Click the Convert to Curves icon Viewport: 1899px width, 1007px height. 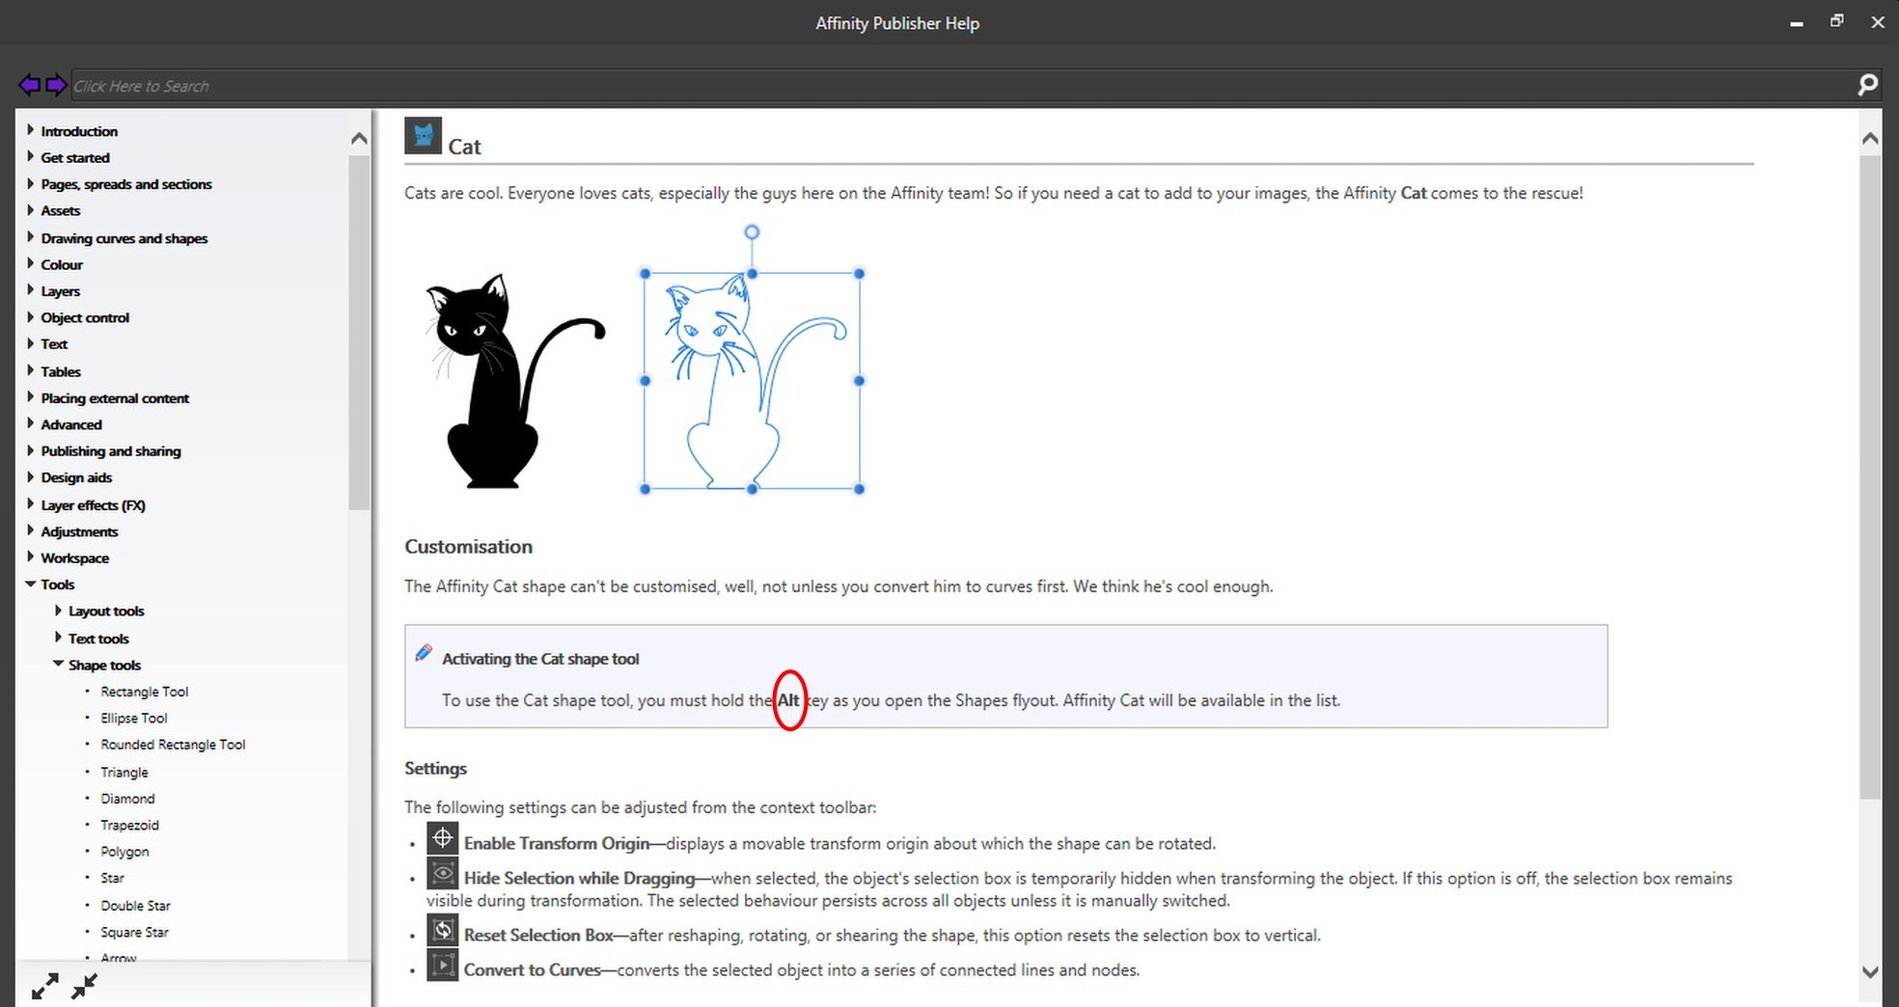[442, 966]
